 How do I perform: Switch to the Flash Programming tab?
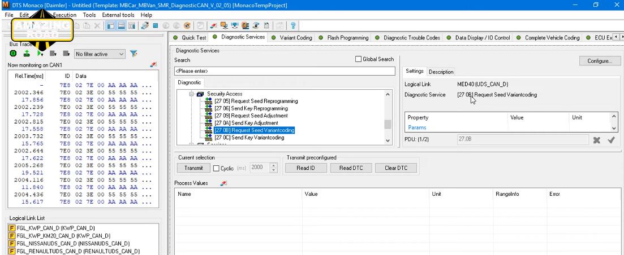(x=344, y=38)
